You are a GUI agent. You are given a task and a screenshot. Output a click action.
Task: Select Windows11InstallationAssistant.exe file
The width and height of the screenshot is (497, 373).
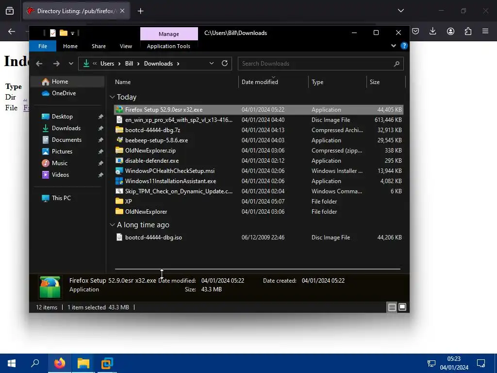[259, 181]
